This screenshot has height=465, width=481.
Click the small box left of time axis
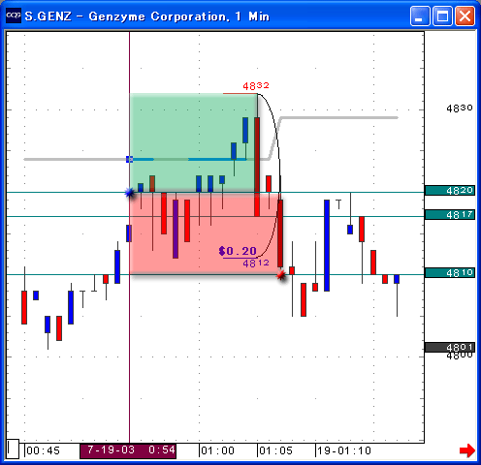click(13, 449)
